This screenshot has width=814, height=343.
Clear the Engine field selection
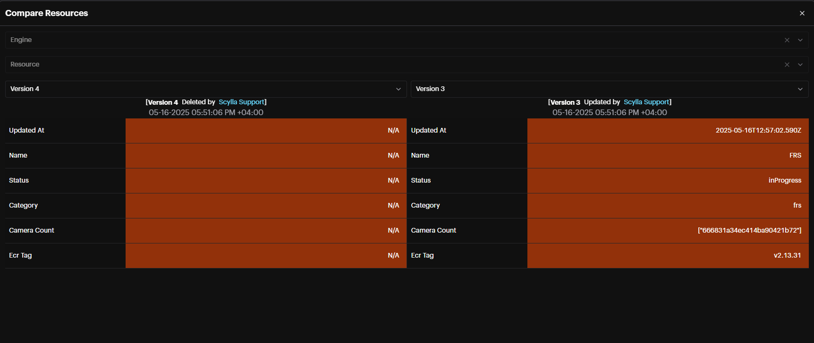tap(787, 40)
